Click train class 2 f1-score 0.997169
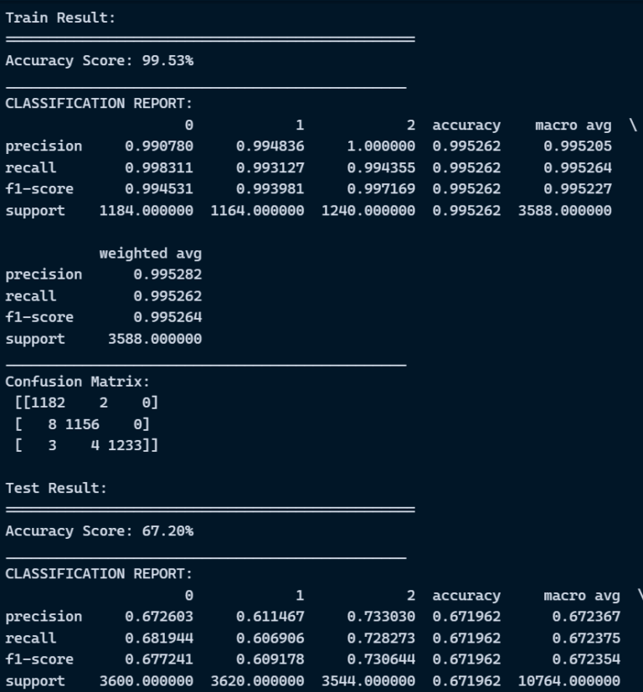This screenshot has height=692, width=643. click(381, 189)
